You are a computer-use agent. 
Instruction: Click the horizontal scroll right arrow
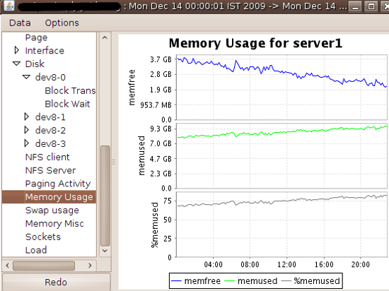(90, 266)
